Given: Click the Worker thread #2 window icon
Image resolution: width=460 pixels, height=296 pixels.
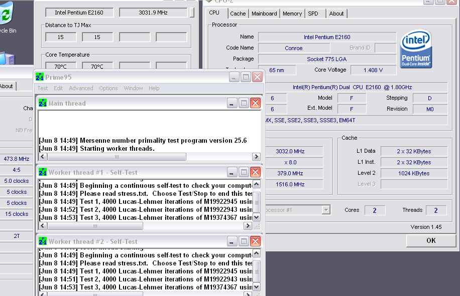Looking at the screenshot, I should coord(43,241).
